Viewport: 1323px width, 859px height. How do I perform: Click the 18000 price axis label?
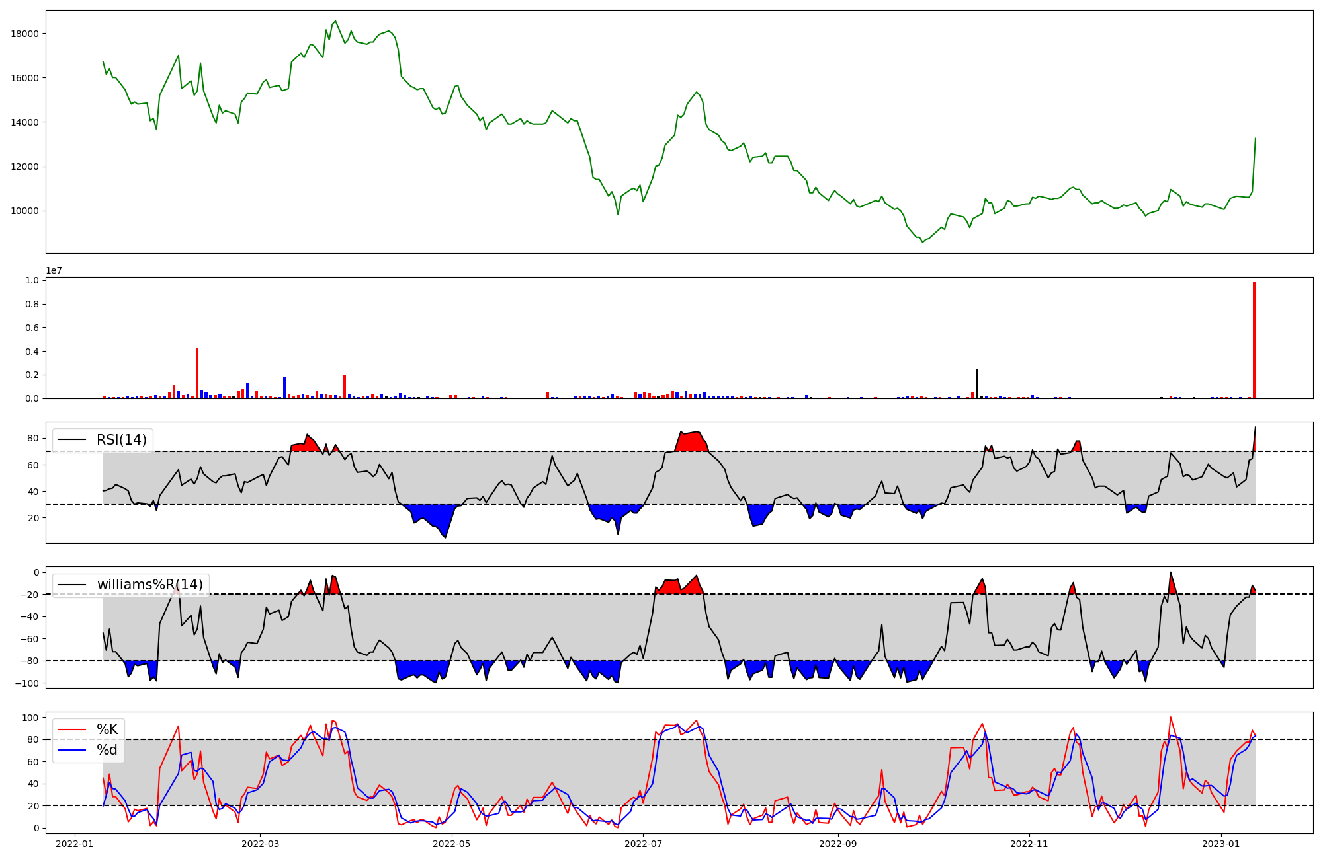(24, 34)
